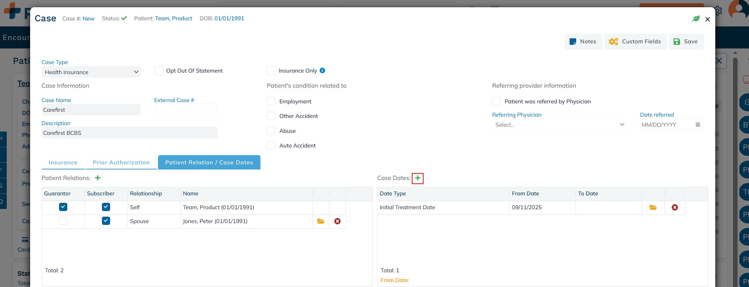Click the green plus next to Case Dates
This screenshot has height=287, width=749.
417,178
